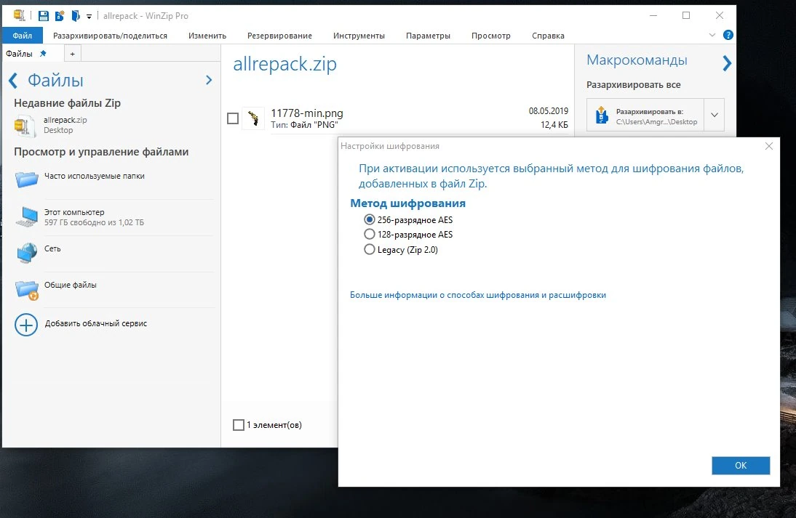Viewport: 796px width, 518px height.
Task: Click Добавить облачный сервис
Action: click(96, 323)
